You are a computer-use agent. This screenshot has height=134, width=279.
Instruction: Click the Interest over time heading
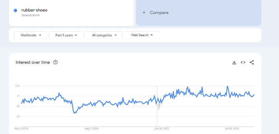point(33,63)
